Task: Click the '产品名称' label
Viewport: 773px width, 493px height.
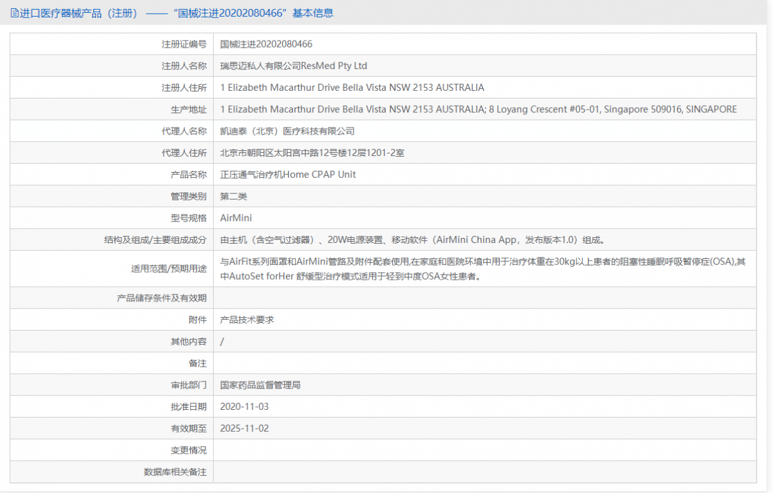Action: point(189,175)
